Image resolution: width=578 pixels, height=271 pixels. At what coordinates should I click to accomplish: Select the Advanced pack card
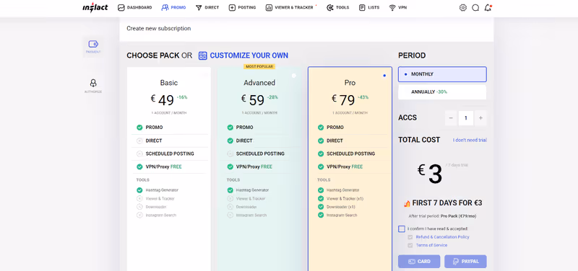point(259,169)
